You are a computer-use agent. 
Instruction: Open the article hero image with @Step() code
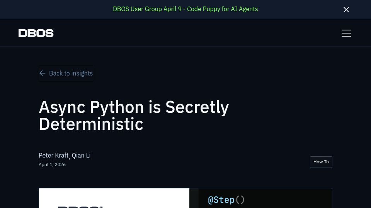click(185, 198)
